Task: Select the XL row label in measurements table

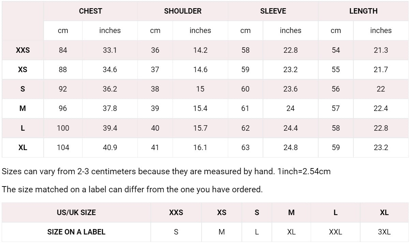Action: click(x=23, y=148)
